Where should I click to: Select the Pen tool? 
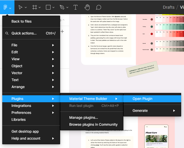62,7
